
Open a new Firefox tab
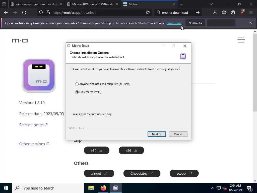[x=182, y=4]
